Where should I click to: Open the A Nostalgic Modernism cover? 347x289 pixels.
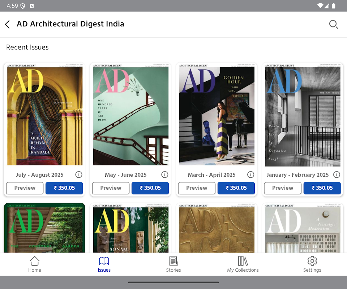click(x=303, y=228)
